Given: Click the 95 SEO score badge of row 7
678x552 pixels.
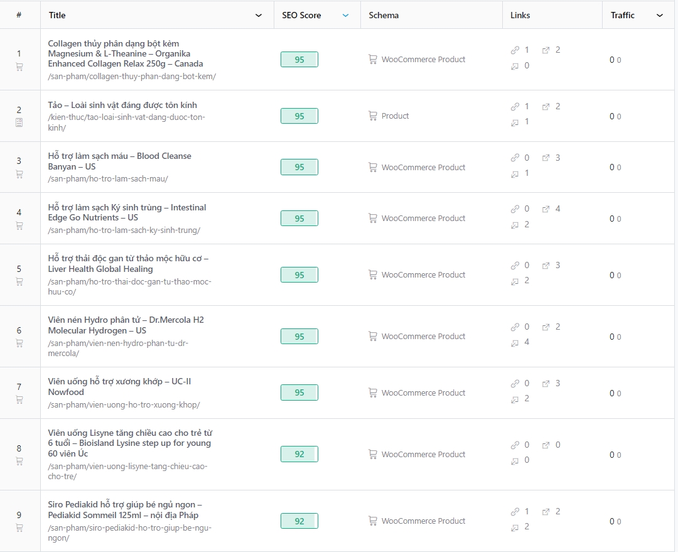Looking at the screenshot, I should 299,392.
